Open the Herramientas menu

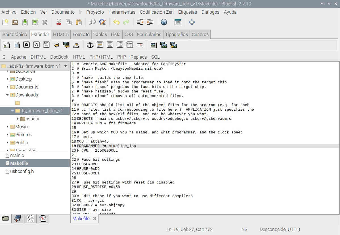122,12
